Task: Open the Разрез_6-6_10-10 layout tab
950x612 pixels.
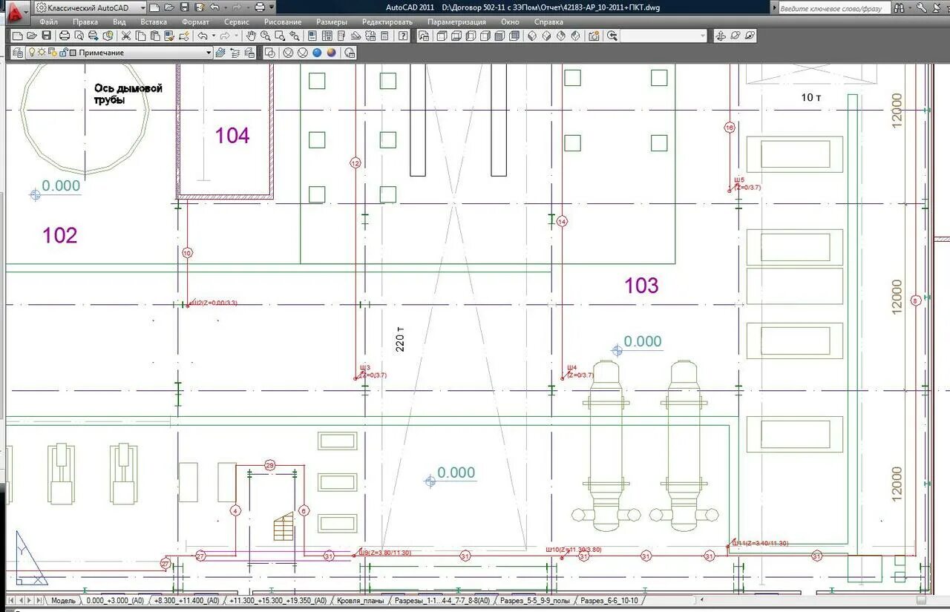Action: (x=609, y=600)
